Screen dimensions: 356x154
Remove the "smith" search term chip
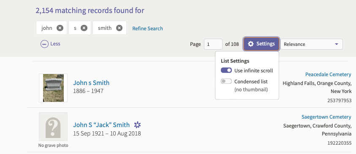click(x=119, y=28)
